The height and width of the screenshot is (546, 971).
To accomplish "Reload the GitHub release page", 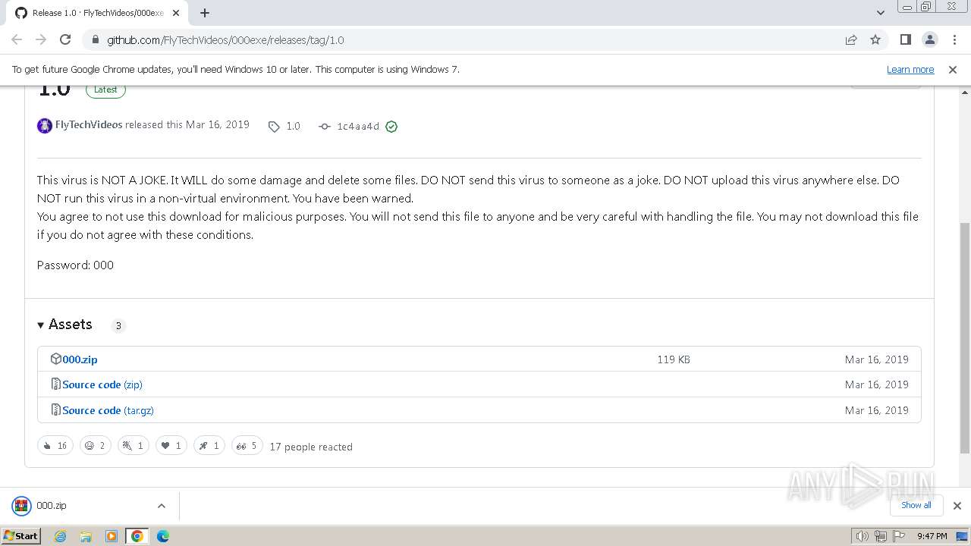I will click(65, 39).
